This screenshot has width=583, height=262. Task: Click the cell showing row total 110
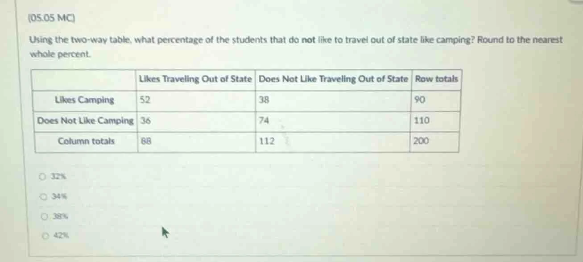[421, 121]
